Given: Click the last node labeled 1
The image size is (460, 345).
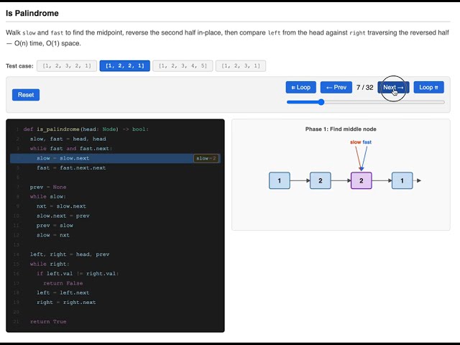Looking at the screenshot, I should (x=402, y=180).
